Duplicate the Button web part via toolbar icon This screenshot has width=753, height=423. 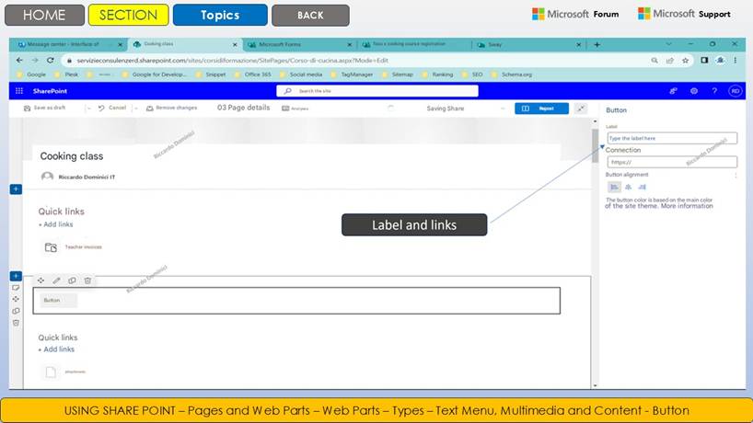click(x=72, y=280)
